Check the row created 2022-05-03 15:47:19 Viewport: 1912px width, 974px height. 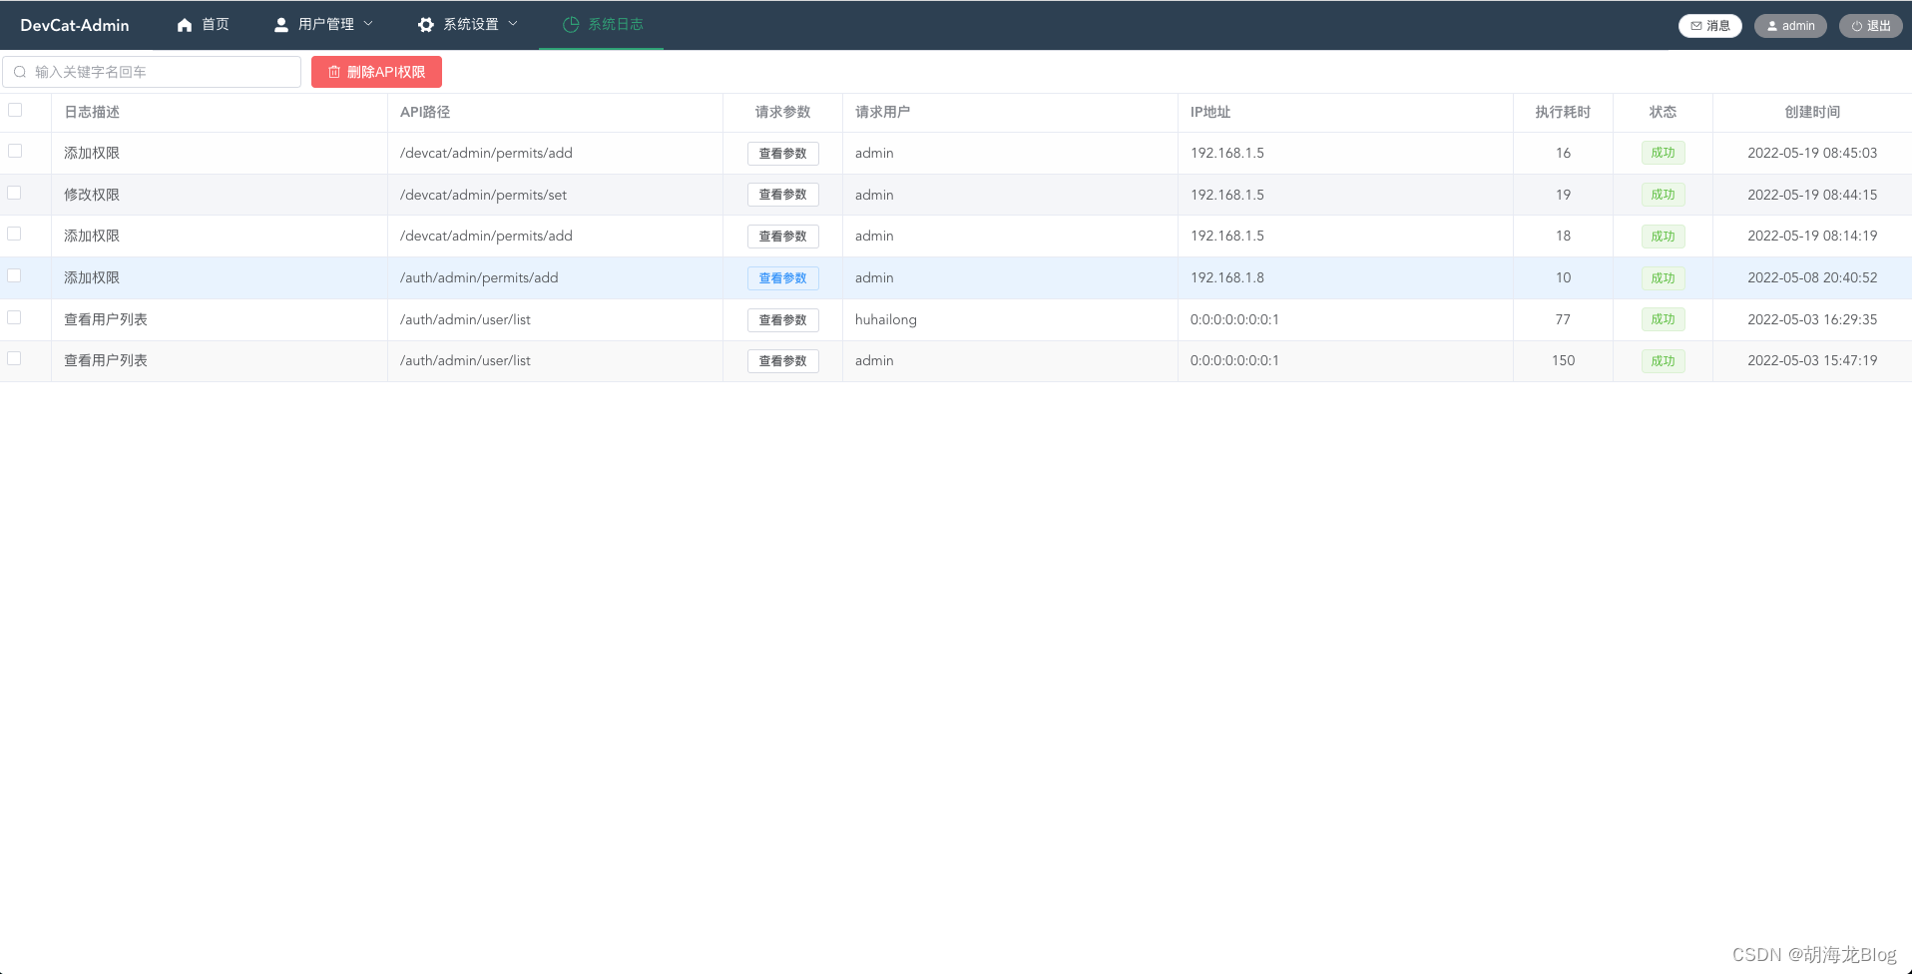[x=15, y=358]
